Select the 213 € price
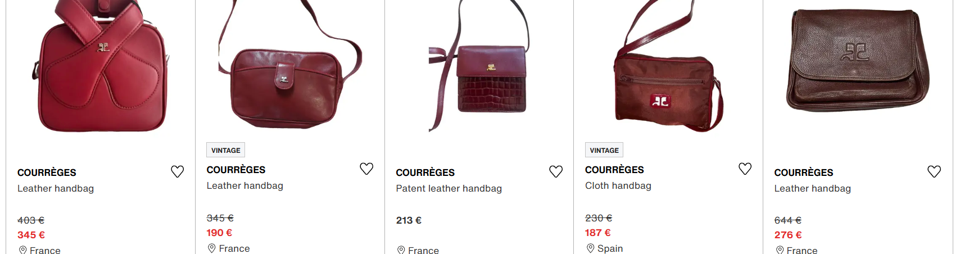The width and height of the screenshot is (960, 254). (409, 220)
